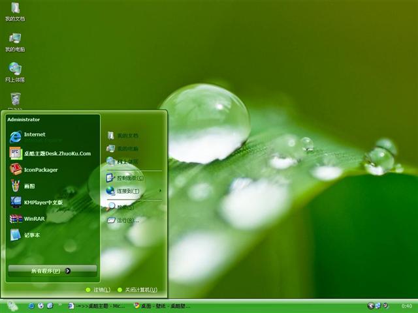The width and height of the screenshot is (418, 313).
Task: Expand 所有程序(P) all programs list
Action: pyautogui.click(x=52, y=271)
